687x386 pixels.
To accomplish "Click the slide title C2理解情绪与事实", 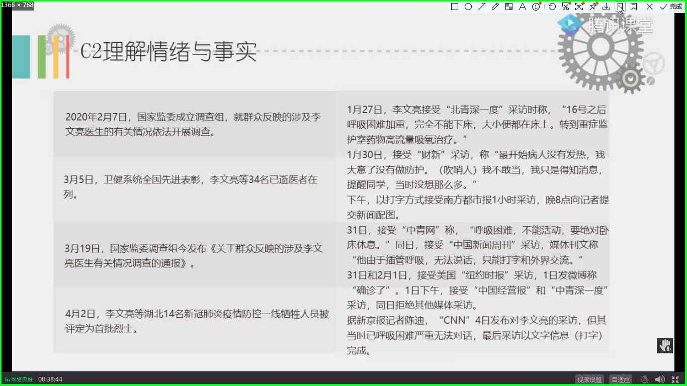I will 169,52.
